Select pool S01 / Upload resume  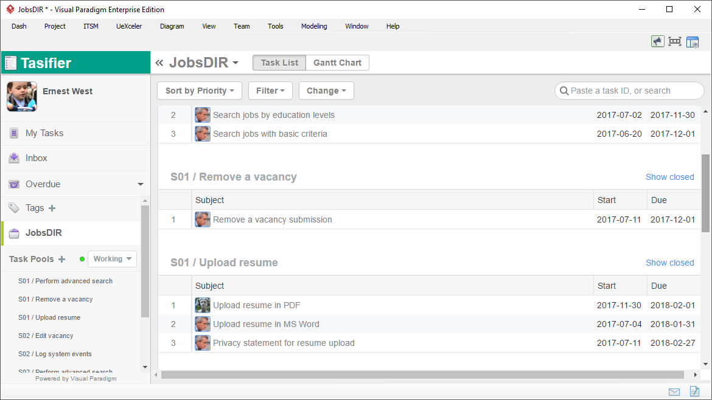(x=49, y=317)
